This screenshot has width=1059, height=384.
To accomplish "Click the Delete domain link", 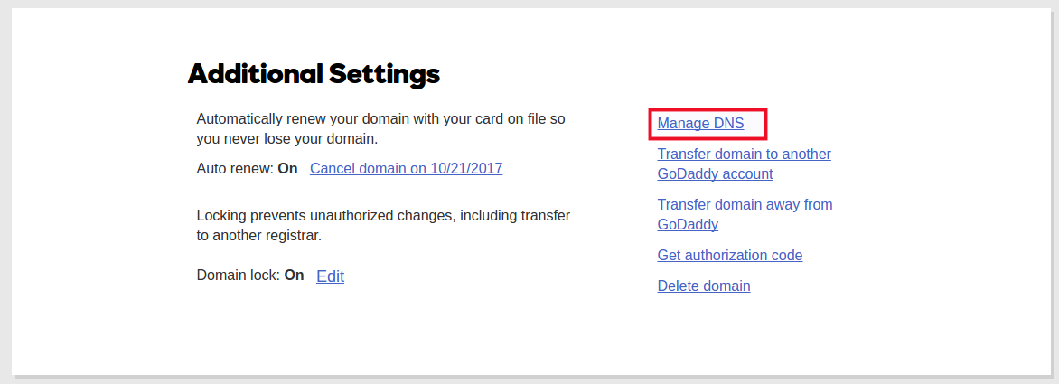I will click(703, 286).
